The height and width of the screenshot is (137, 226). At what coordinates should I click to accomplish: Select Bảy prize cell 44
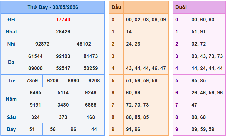[x=94, y=129]
